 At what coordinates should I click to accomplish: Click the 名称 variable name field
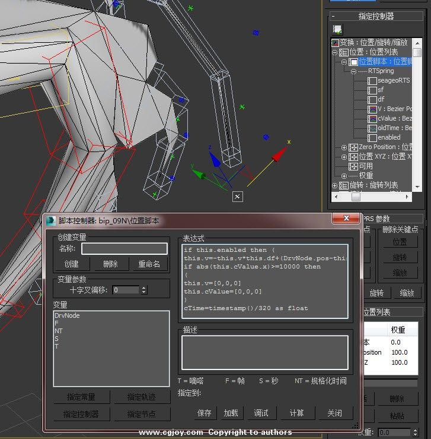(124, 249)
